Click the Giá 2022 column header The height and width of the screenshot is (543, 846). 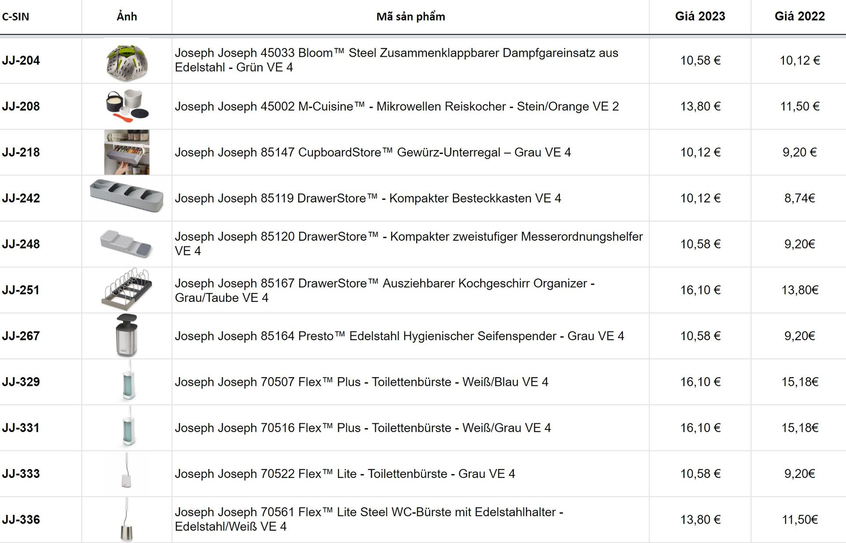pos(800,16)
